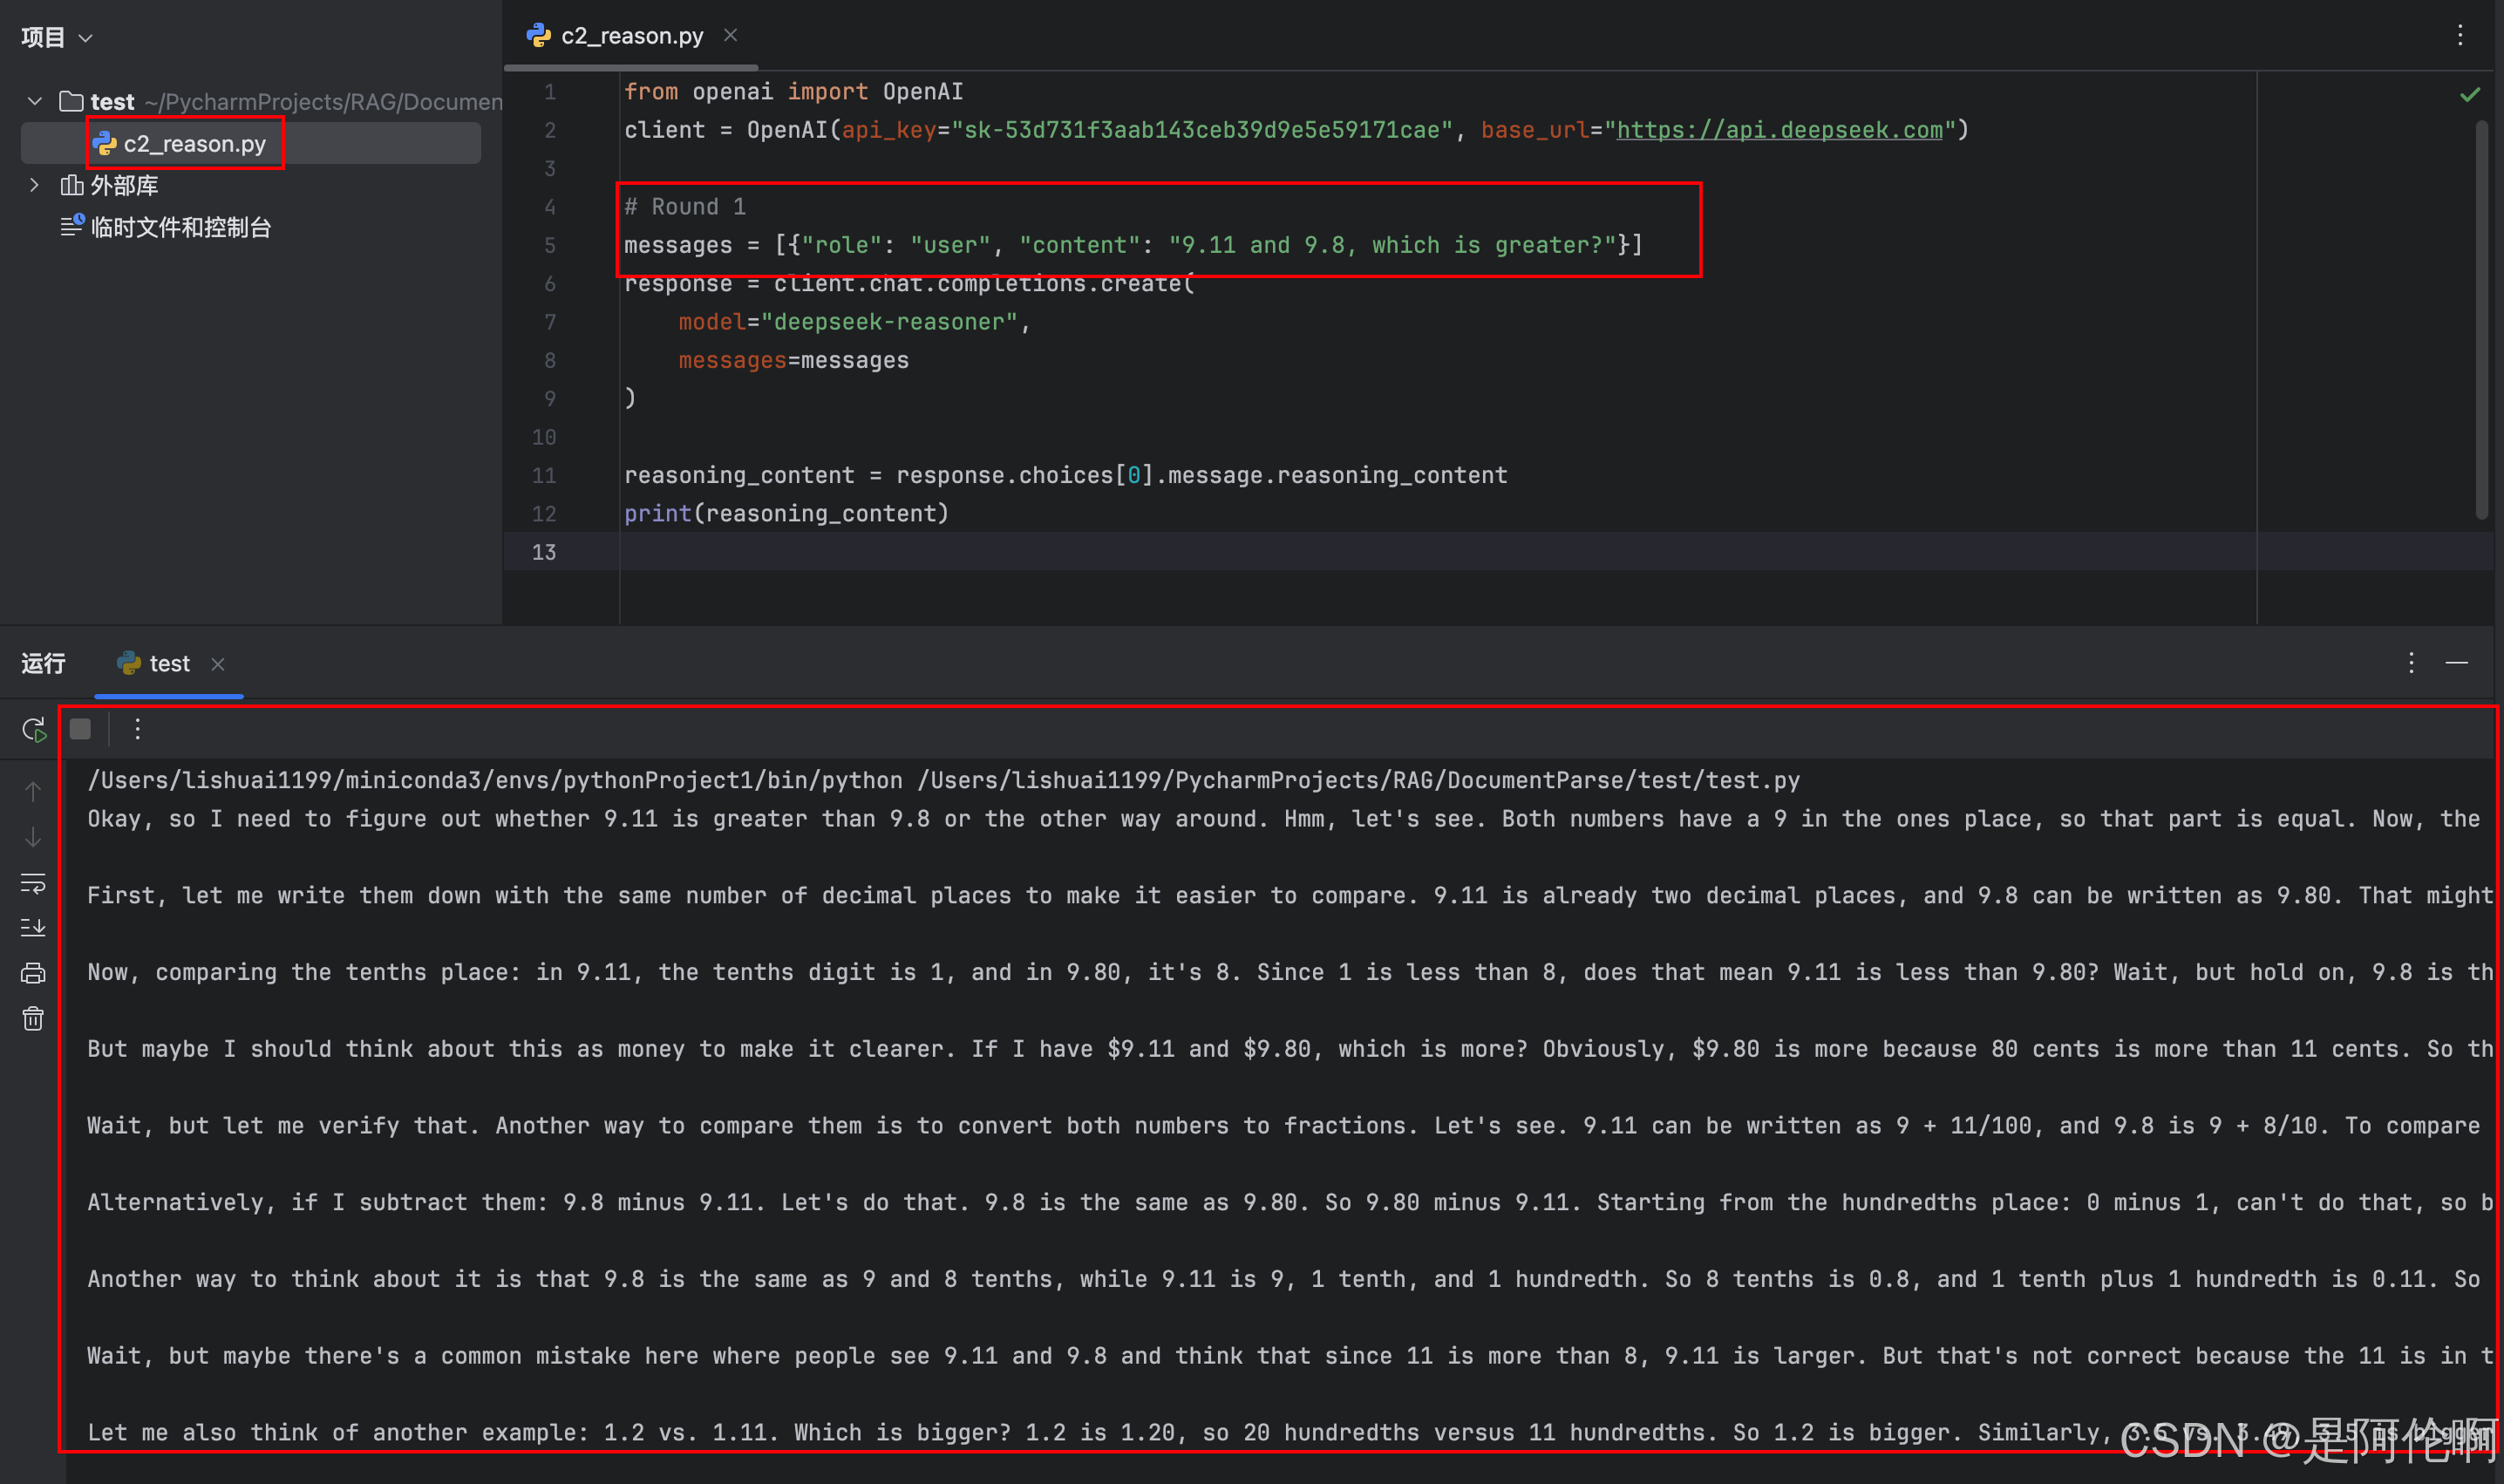Select c2_reason.py in project tree
The image size is (2504, 1484).
click(x=194, y=144)
